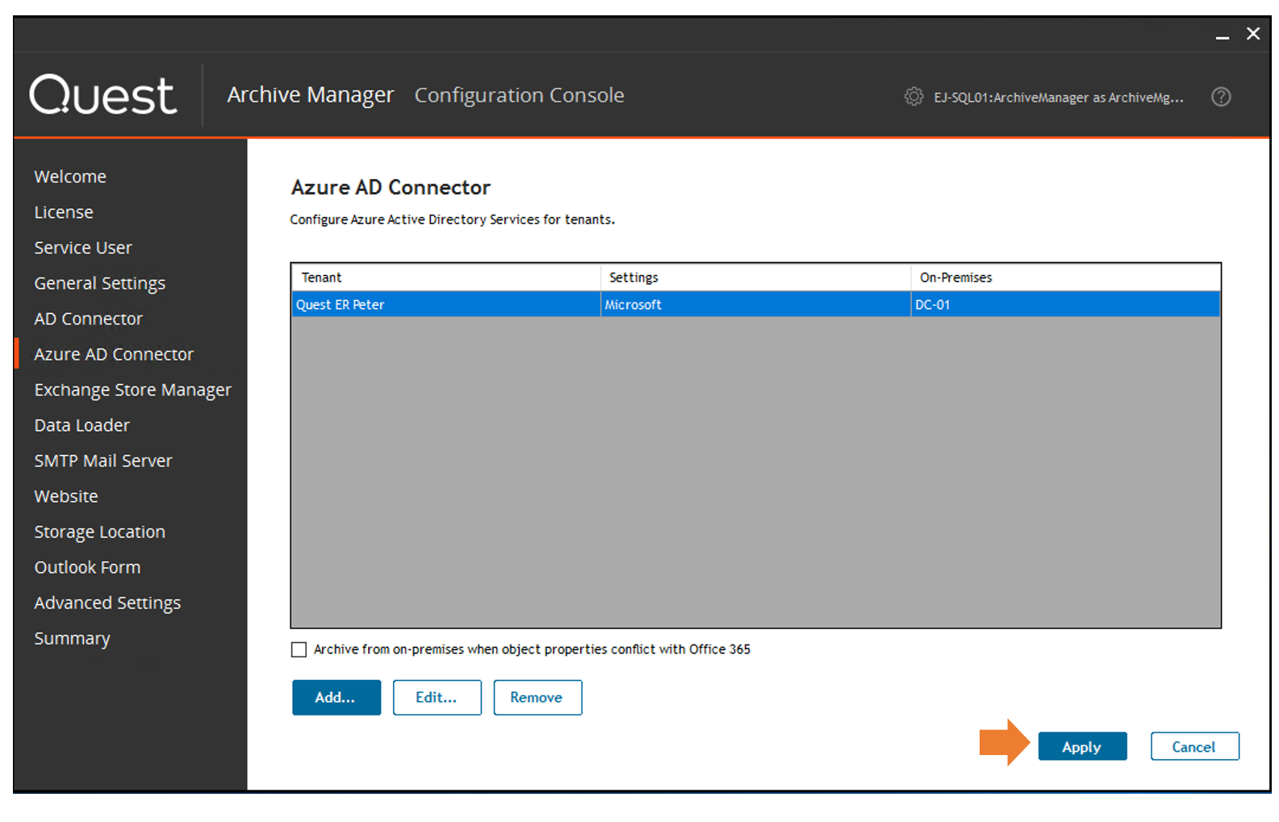The width and height of the screenshot is (1279, 822).
Task: Click the Settings column header
Action: [x=756, y=277]
